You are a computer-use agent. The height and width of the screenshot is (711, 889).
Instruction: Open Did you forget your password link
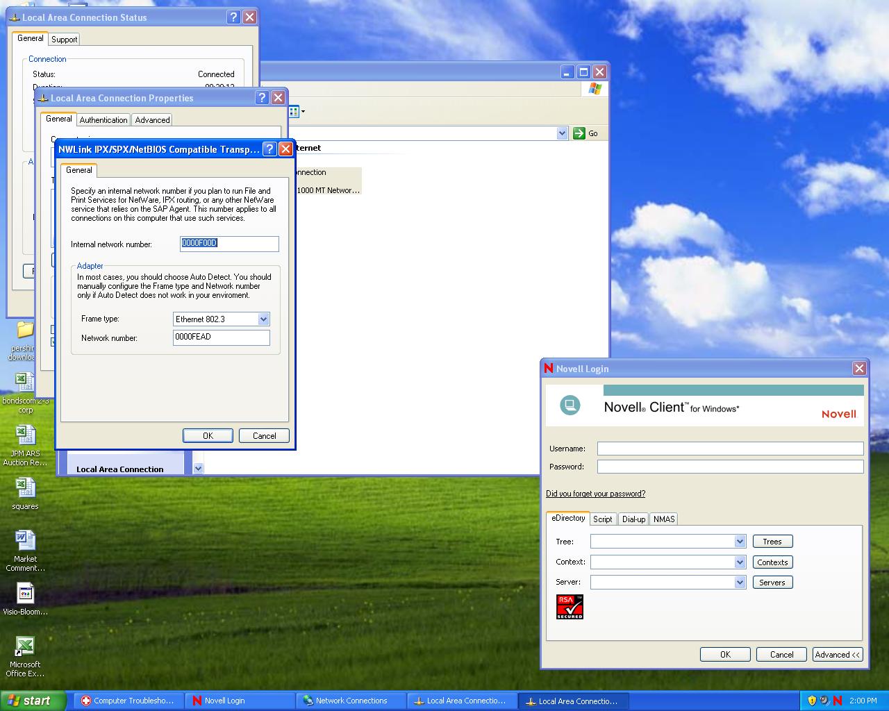[595, 494]
